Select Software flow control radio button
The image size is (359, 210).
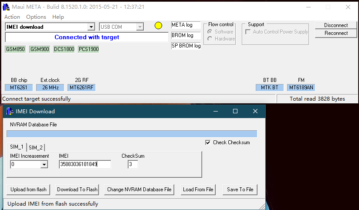(210, 32)
